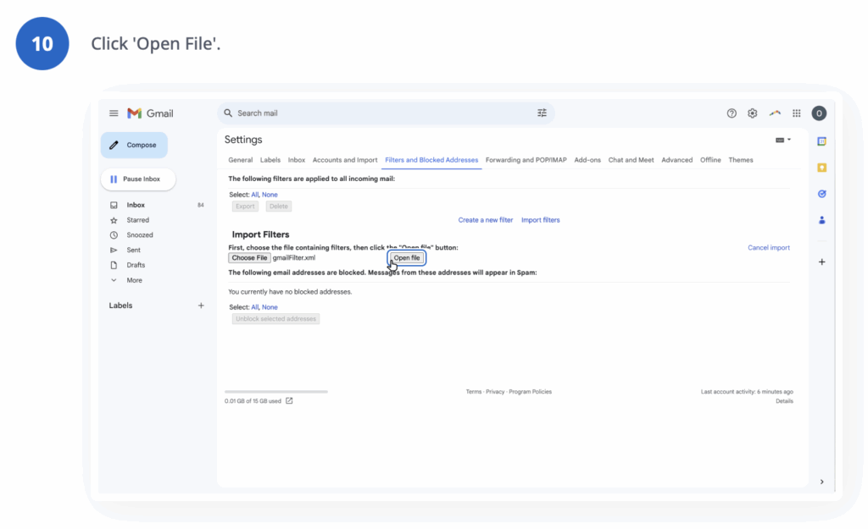
Task: Show advanced search options in search bar
Action: pos(542,113)
